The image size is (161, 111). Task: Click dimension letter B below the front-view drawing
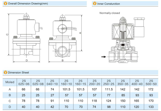63,61
